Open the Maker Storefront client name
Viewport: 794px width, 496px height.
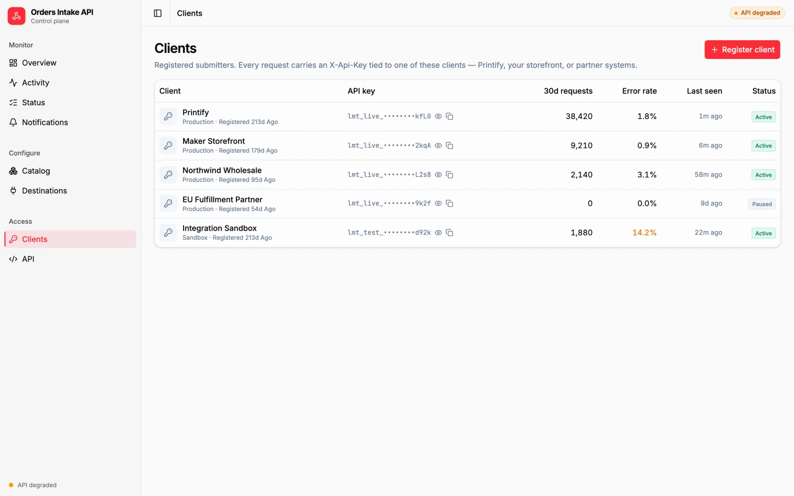(x=213, y=141)
